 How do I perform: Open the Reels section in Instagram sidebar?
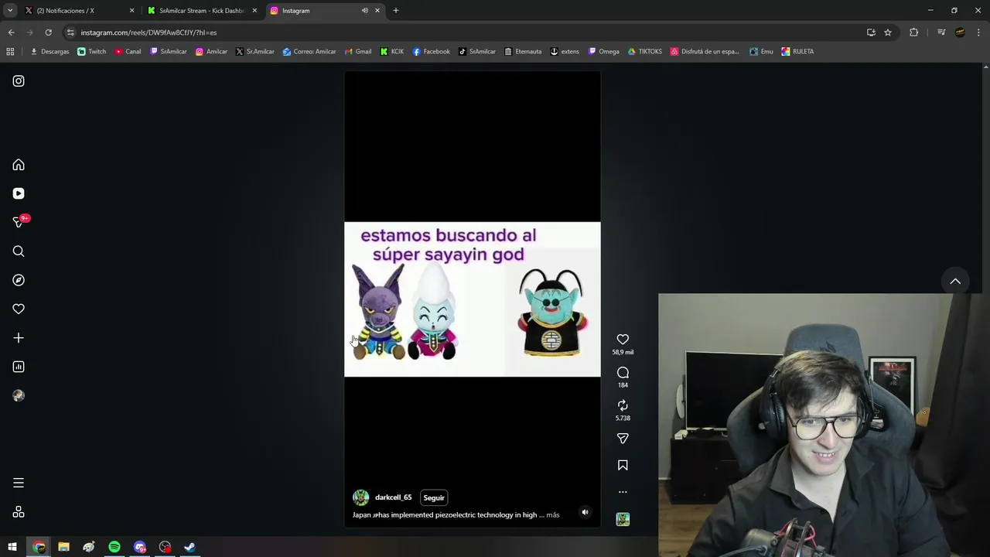tap(19, 193)
